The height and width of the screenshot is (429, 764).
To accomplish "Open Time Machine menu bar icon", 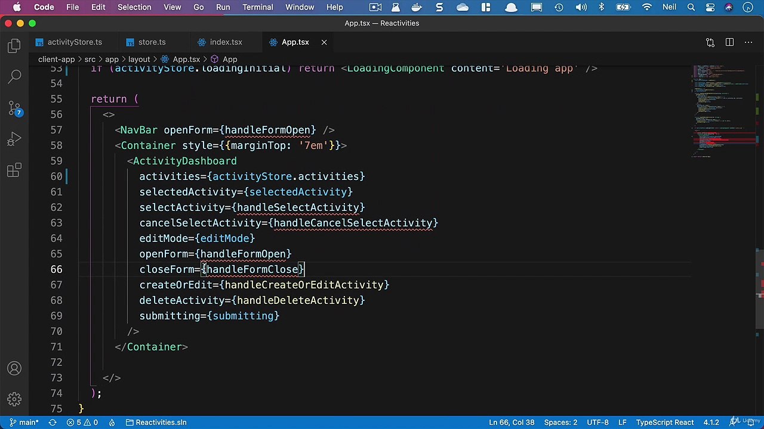I will pyautogui.click(x=559, y=7).
